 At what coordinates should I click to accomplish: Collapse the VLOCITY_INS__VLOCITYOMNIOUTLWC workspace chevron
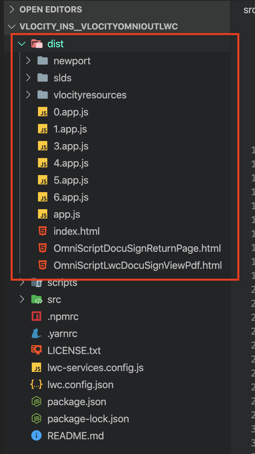(x=12, y=27)
